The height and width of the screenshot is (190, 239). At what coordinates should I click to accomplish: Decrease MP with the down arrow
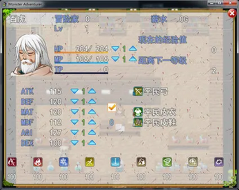coord(115,59)
